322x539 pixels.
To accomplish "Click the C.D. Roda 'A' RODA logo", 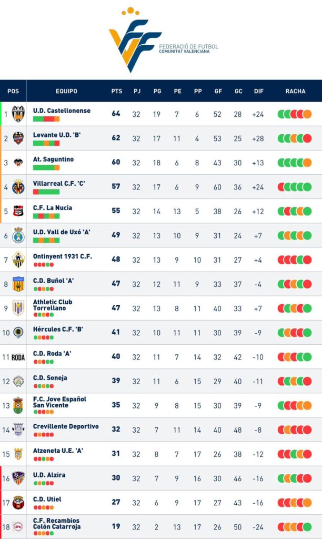I will pos(18,357).
